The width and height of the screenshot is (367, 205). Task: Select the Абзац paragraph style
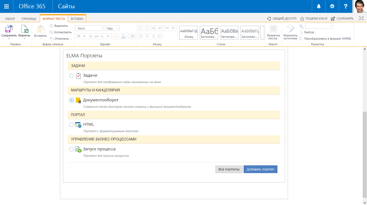(x=188, y=33)
